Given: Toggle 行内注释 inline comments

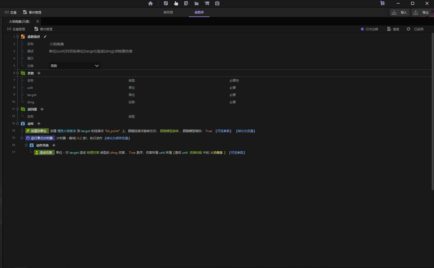Looking at the screenshot, I should point(369,29).
